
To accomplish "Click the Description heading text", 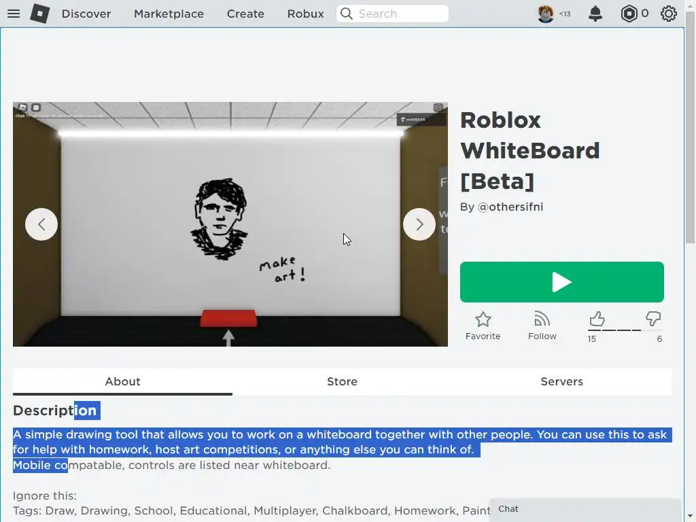I will click(x=54, y=411).
